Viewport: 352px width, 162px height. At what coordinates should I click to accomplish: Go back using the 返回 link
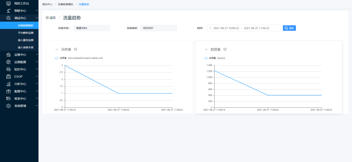[51, 18]
